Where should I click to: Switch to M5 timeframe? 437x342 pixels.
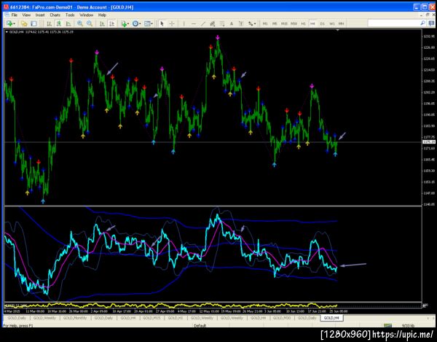click(x=275, y=24)
